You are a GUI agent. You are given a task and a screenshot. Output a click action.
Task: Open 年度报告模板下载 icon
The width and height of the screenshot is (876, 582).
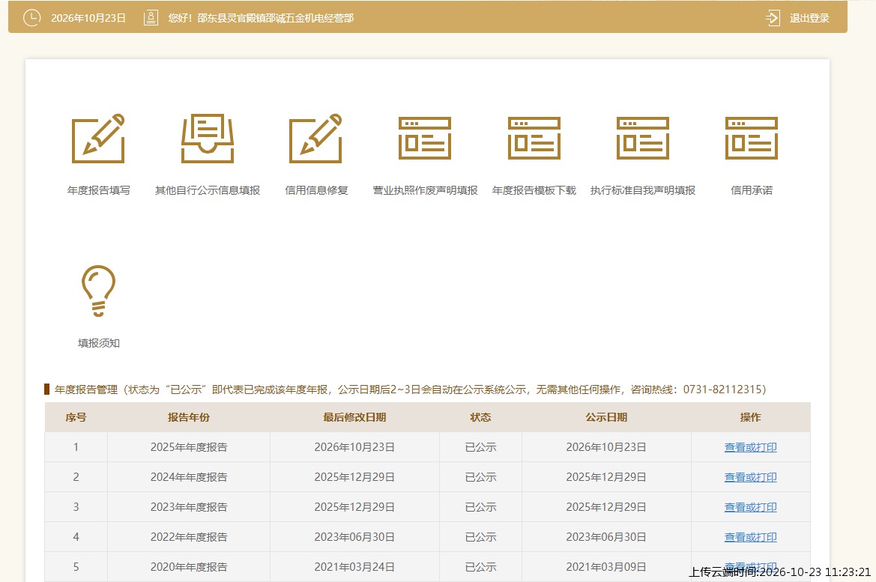pos(534,138)
